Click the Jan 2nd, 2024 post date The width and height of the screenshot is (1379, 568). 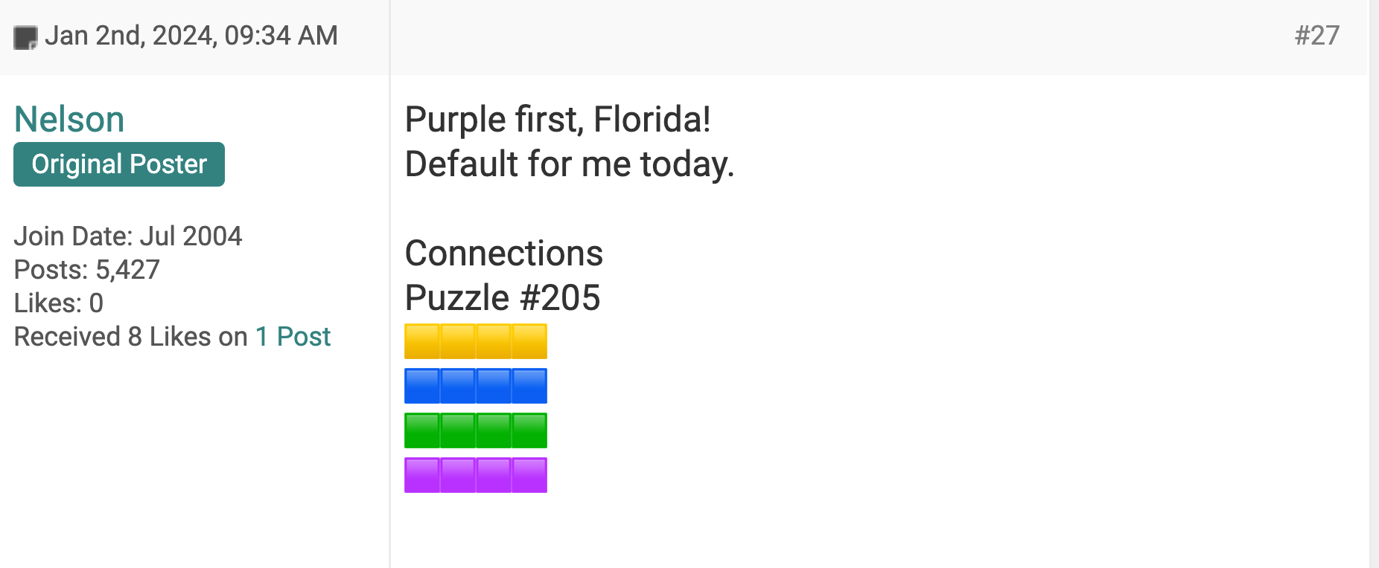tap(191, 36)
